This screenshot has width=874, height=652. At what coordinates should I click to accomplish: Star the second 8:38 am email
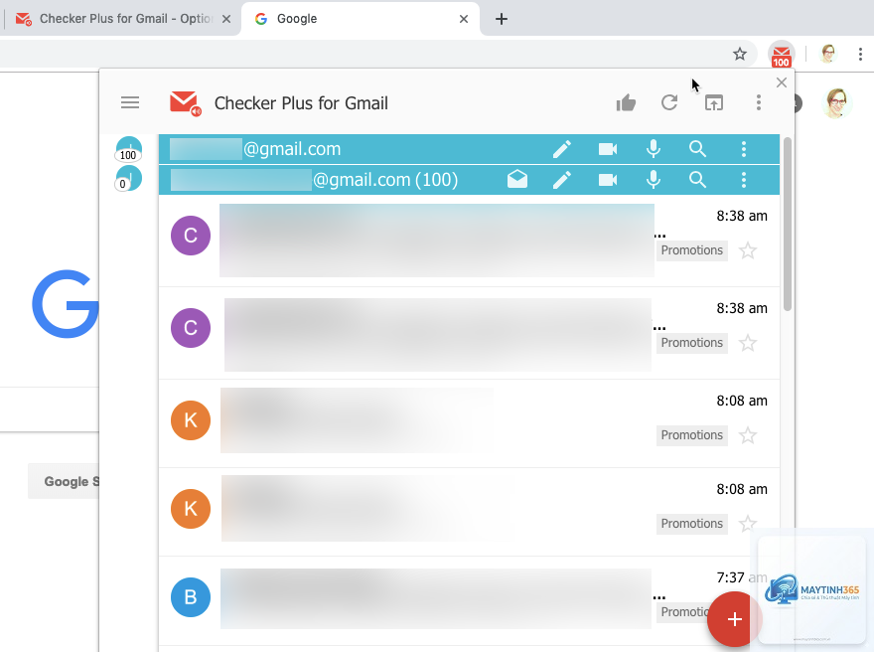click(x=748, y=343)
